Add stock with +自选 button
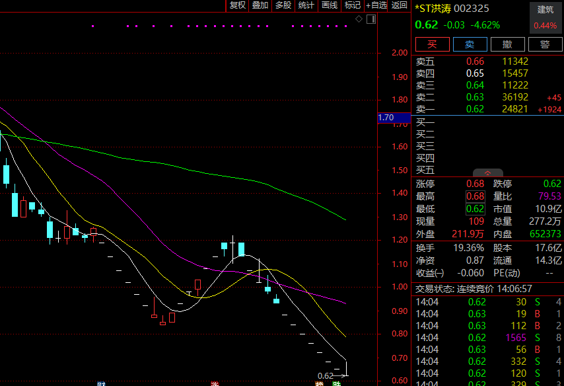This screenshot has height=386, width=564. (376, 5)
